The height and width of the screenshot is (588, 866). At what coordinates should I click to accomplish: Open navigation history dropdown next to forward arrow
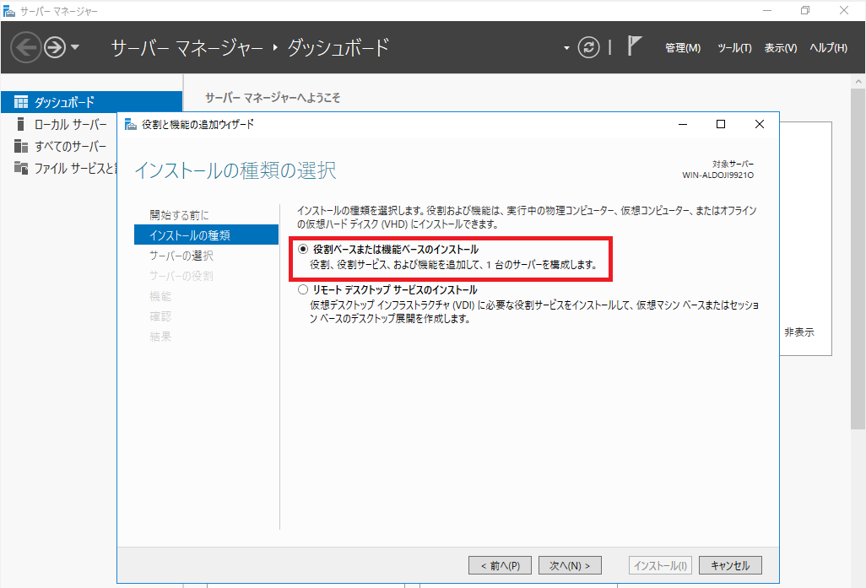[75, 47]
